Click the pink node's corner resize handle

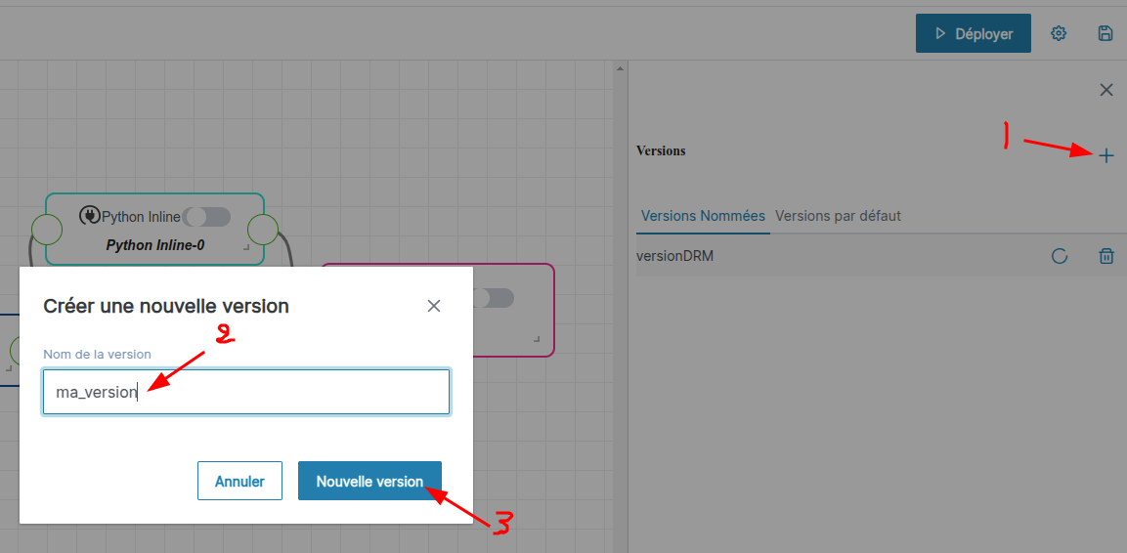(x=537, y=338)
